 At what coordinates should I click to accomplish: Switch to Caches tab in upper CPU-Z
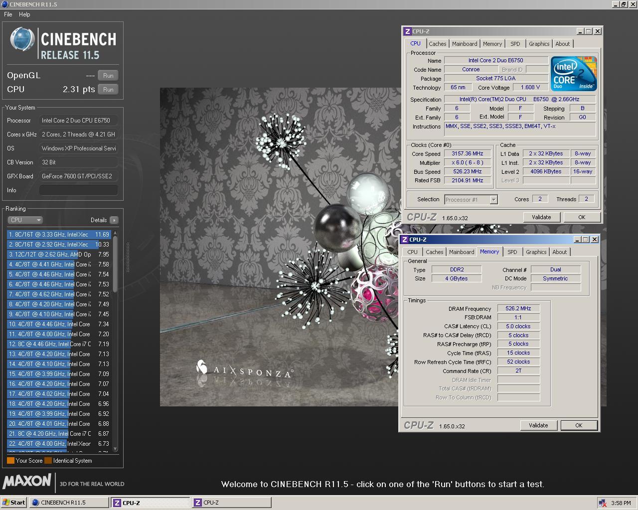(437, 44)
